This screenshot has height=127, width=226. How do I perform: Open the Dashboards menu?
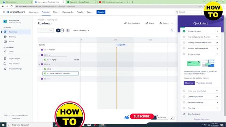point(68,12)
